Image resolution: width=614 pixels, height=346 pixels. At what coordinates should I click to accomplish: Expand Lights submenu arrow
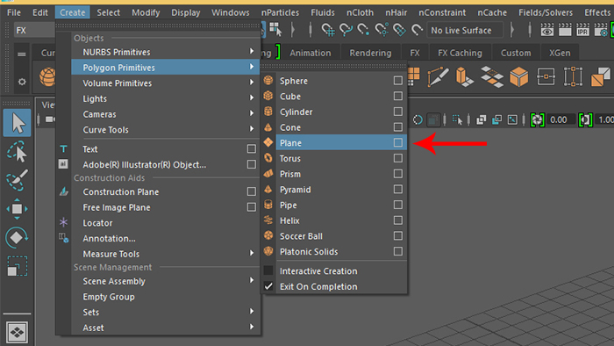(252, 97)
